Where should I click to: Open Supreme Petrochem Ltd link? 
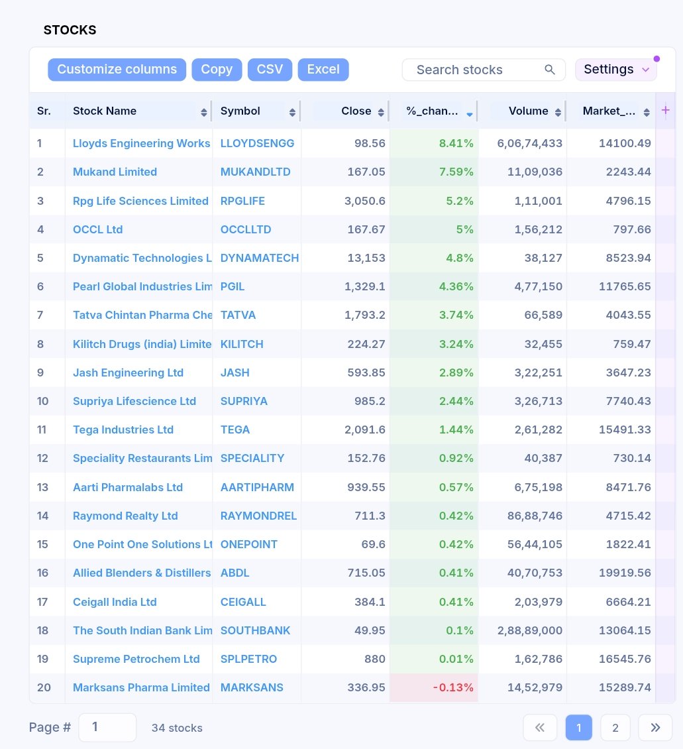point(136,660)
